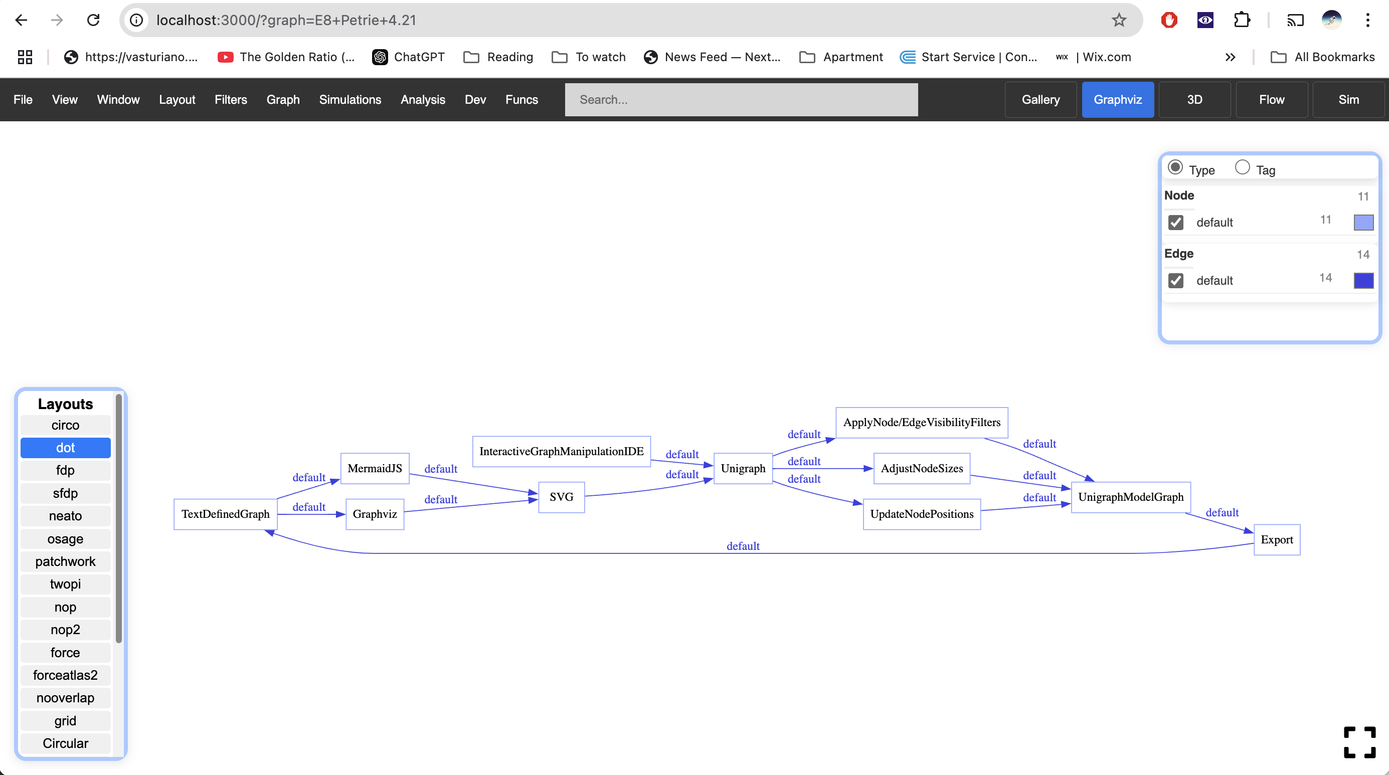
Task: Uncheck the Edge default checkbox
Action: (1176, 281)
